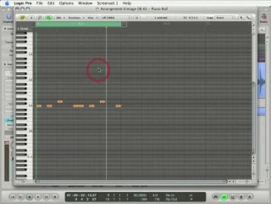Open the Window menu

[85, 3]
